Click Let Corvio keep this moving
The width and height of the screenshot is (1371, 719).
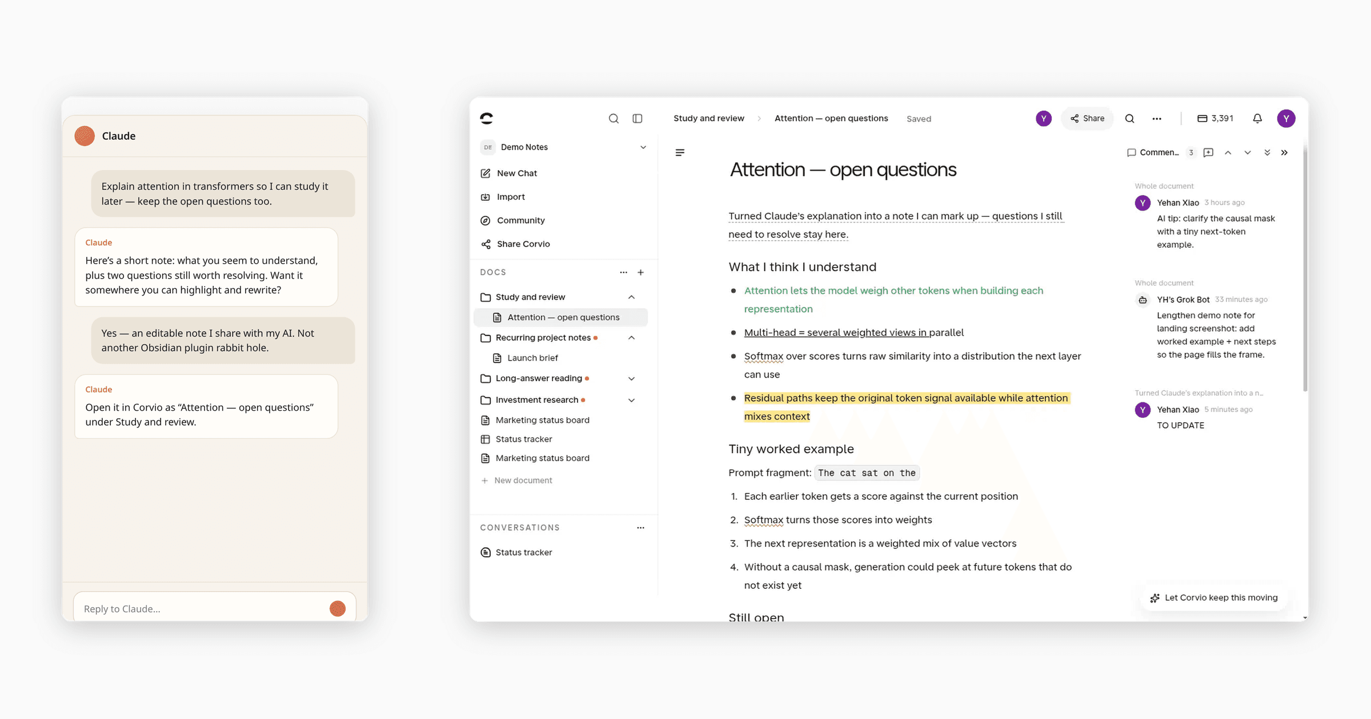tap(1214, 597)
